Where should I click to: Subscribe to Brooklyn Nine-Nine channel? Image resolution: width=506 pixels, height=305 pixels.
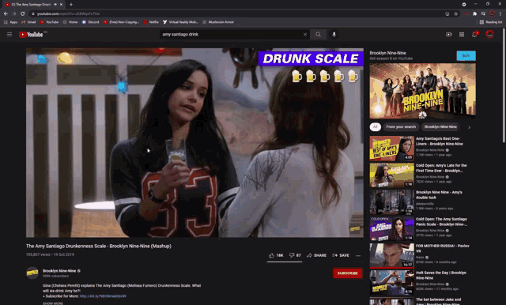pos(348,273)
